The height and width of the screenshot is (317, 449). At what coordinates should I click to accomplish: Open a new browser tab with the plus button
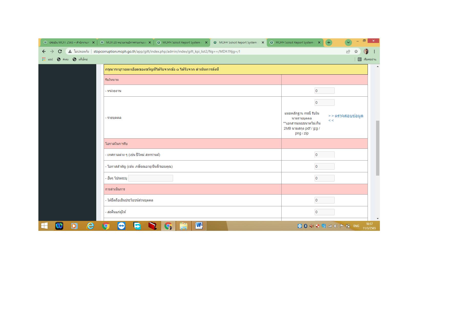coord(329,42)
